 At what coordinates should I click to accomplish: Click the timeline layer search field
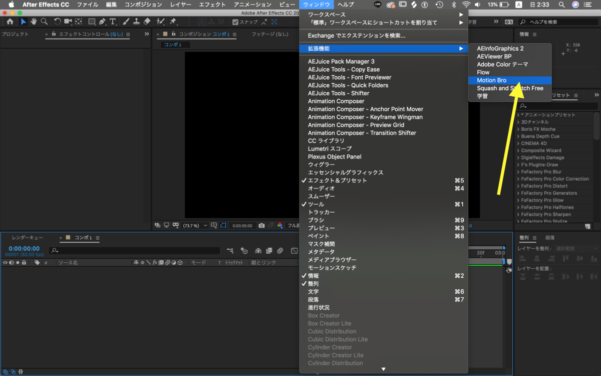click(134, 250)
